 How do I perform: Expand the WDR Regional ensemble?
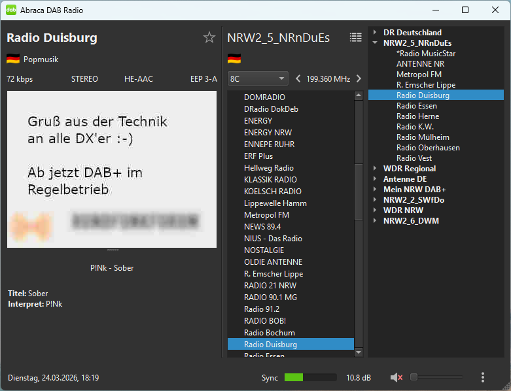pos(375,169)
